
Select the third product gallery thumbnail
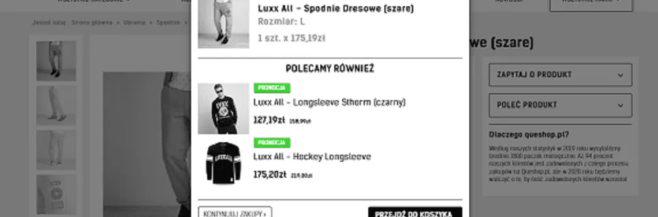click(x=56, y=150)
